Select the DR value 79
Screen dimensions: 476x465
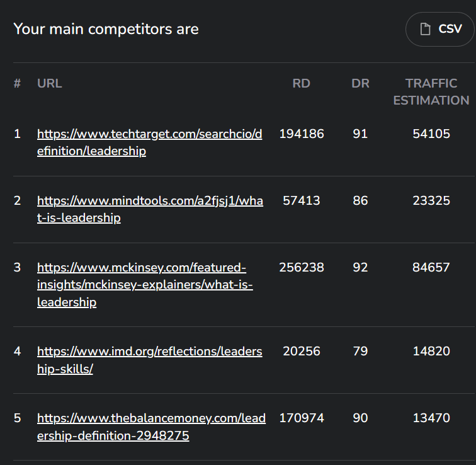pos(360,352)
